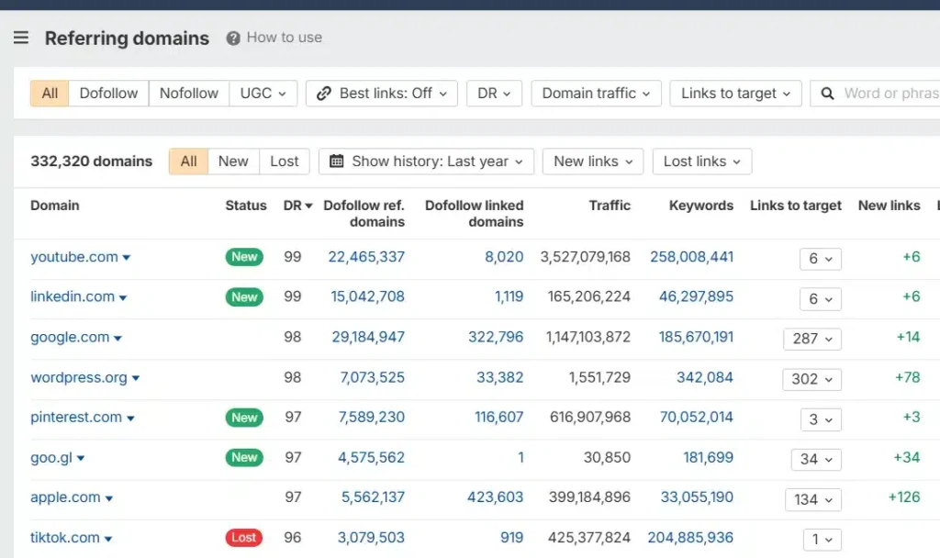Image resolution: width=940 pixels, height=558 pixels.
Task: Click the New badge for pinterest.com
Action: 244,418
